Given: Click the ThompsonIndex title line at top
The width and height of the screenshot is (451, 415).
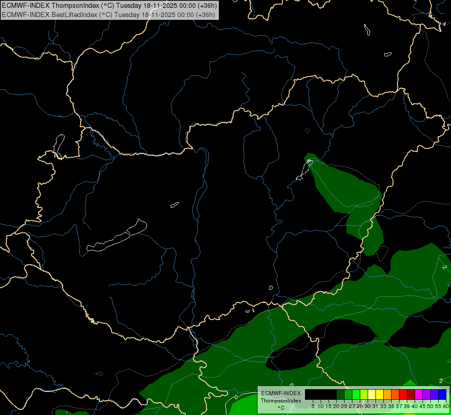Looking at the screenshot, I should point(109,5).
